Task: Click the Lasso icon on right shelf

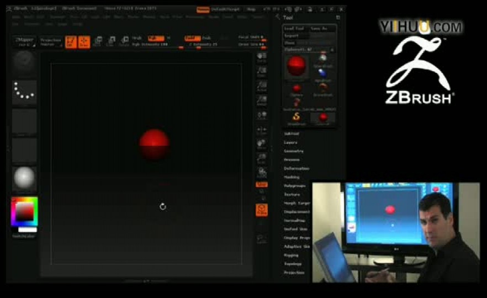Action: point(262,239)
